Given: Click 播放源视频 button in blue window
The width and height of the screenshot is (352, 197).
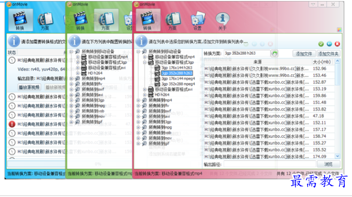Looking at the screenshot, I should [29, 87].
